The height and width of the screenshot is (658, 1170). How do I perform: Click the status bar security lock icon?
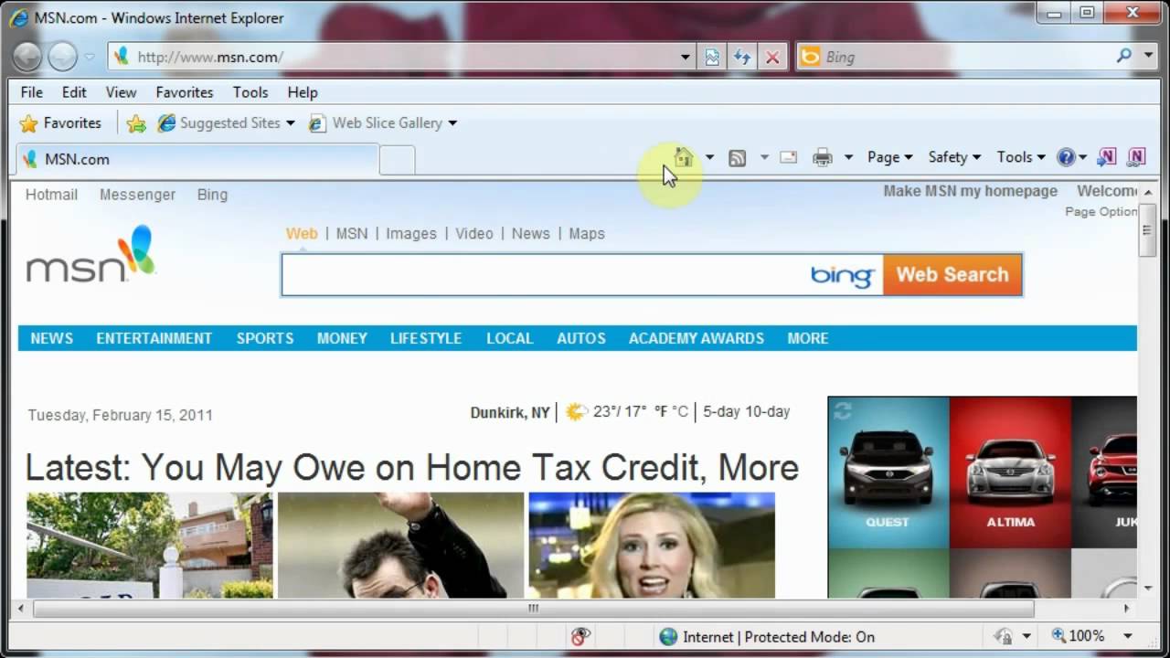click(1004, 636)
